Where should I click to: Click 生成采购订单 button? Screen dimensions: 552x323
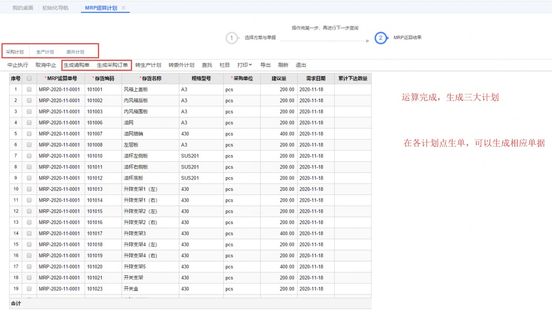click(112, 65)
